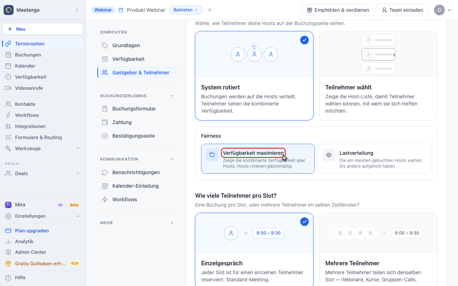Click the Meetergo logo icon
The height and width of the screenshot is (286, 458).
click(x=9, y=10)
